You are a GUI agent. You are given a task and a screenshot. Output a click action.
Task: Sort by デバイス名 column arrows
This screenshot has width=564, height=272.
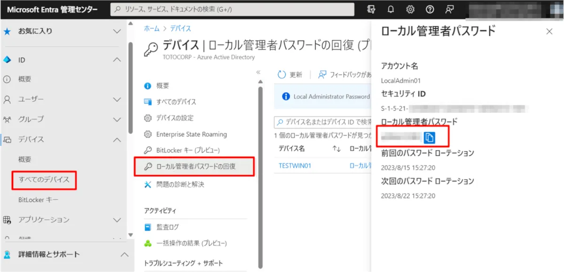click(337, 148)
